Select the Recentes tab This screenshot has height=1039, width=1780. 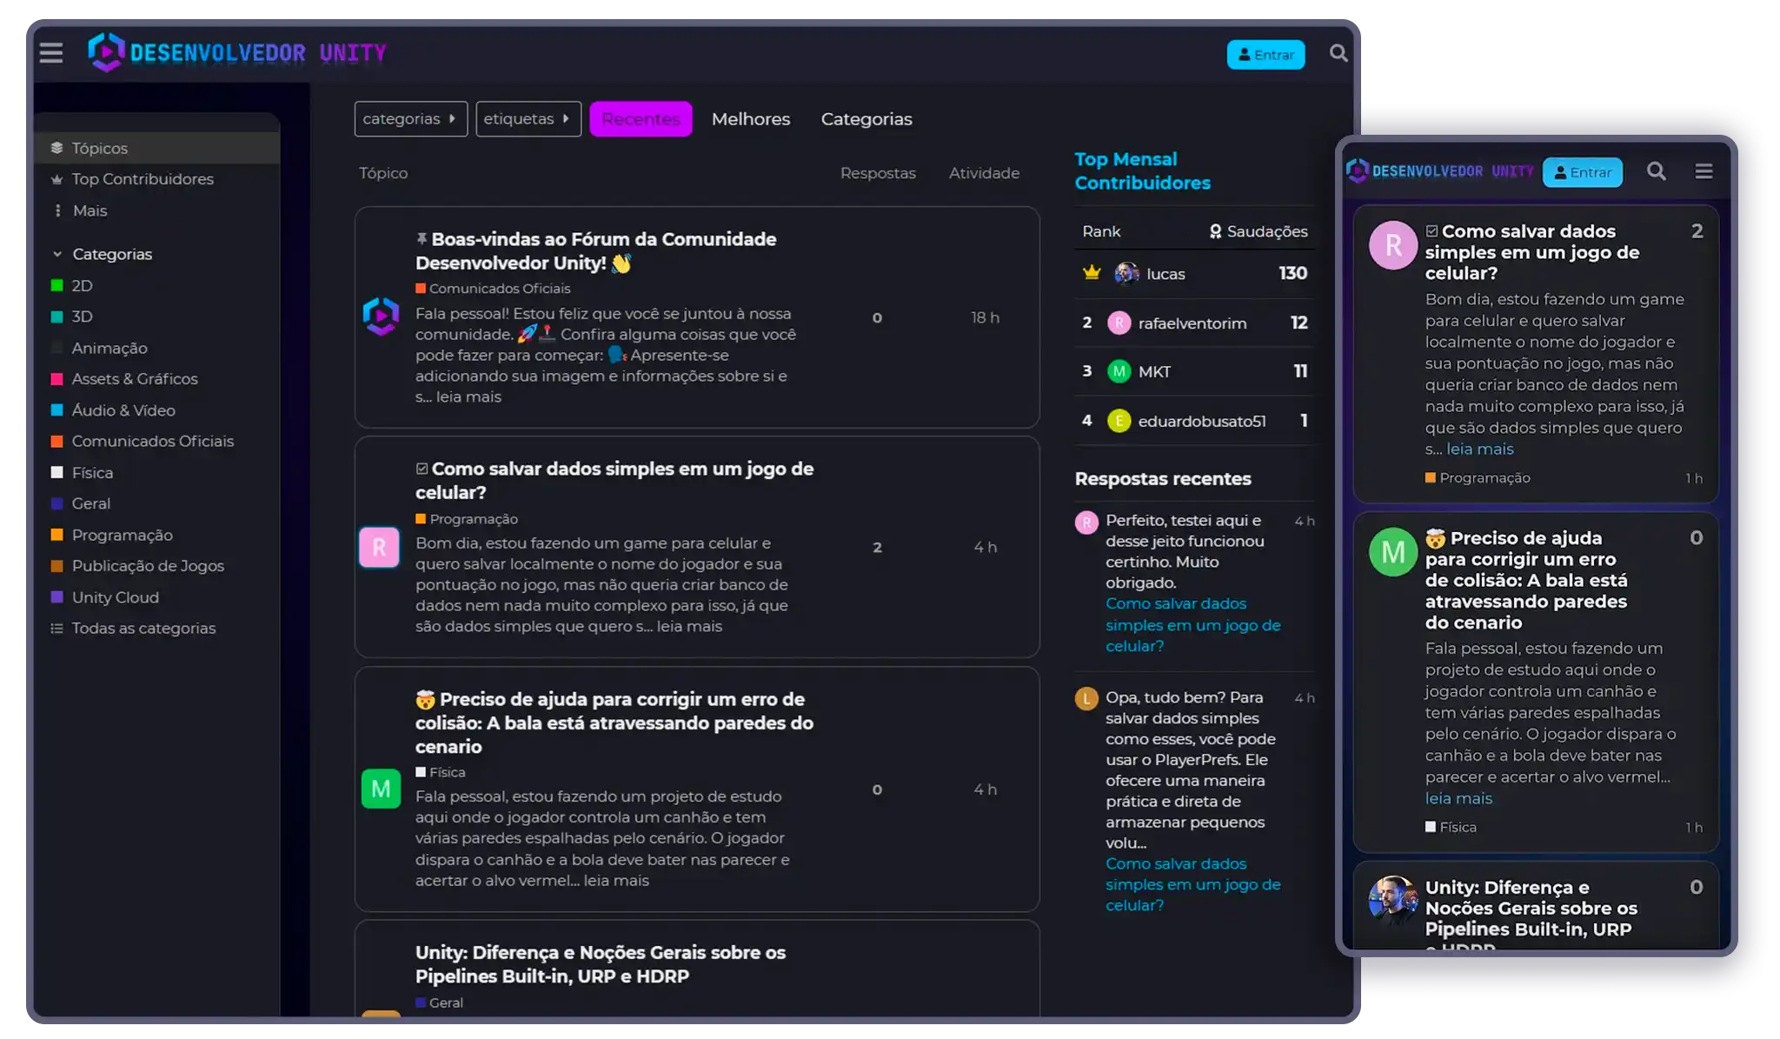pos(641,119)
